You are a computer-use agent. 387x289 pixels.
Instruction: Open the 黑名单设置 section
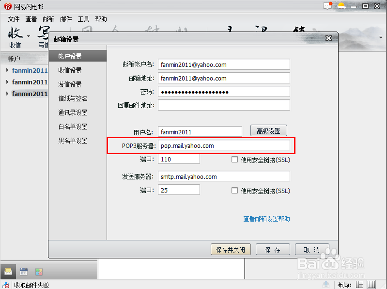pyautogui.click(x=73, y=141)
